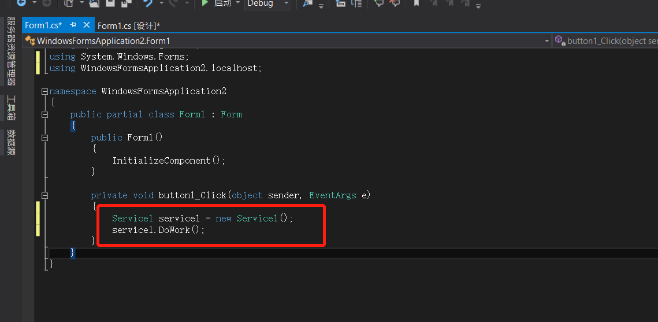
Task: Click the navigate forward arrow icon
Action: [47, 3]
